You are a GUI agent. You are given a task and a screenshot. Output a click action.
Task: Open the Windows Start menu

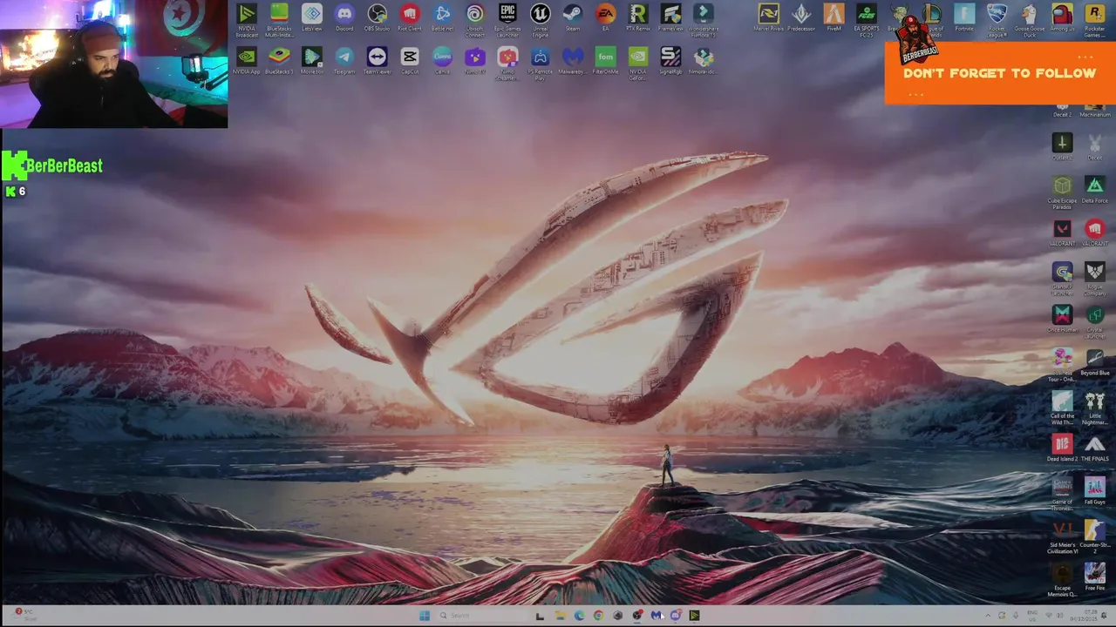pyautogui.click(x=424, y=616)
